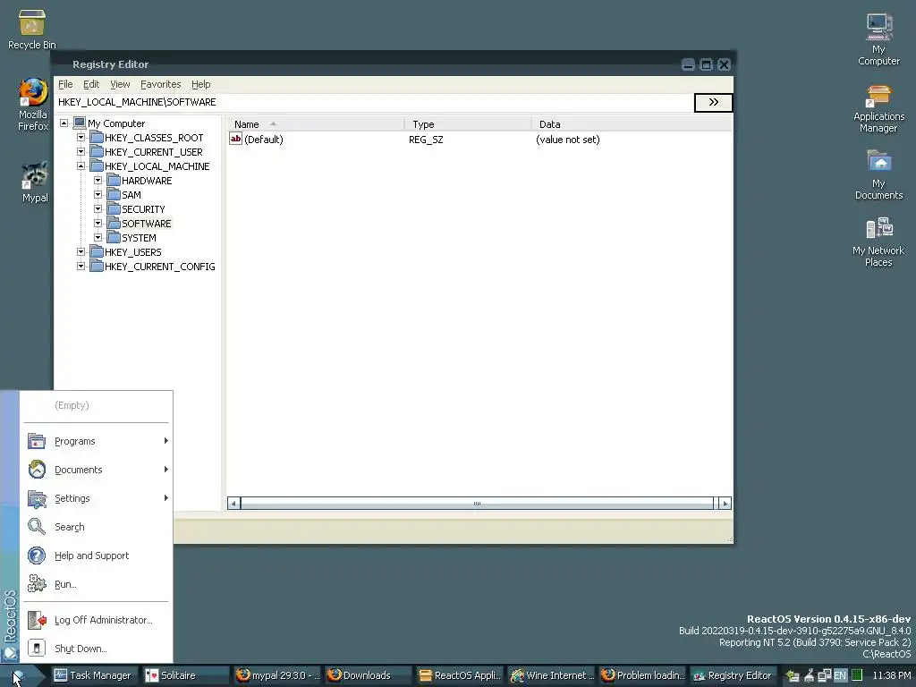Screen dimensions: 916x687
Task: Sort by the Data column header
Action: click(632, 124)
